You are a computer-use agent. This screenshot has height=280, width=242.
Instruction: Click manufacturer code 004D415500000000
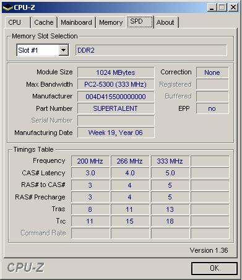click(x=116, y=97)
